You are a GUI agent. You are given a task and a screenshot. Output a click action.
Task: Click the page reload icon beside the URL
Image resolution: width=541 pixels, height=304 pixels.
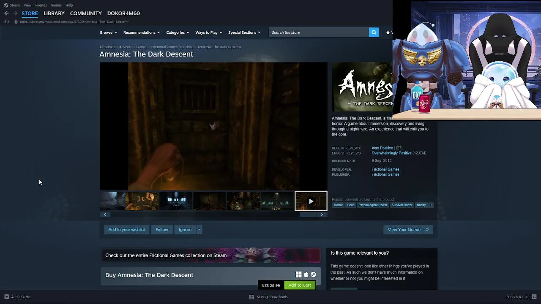(6, 22)
